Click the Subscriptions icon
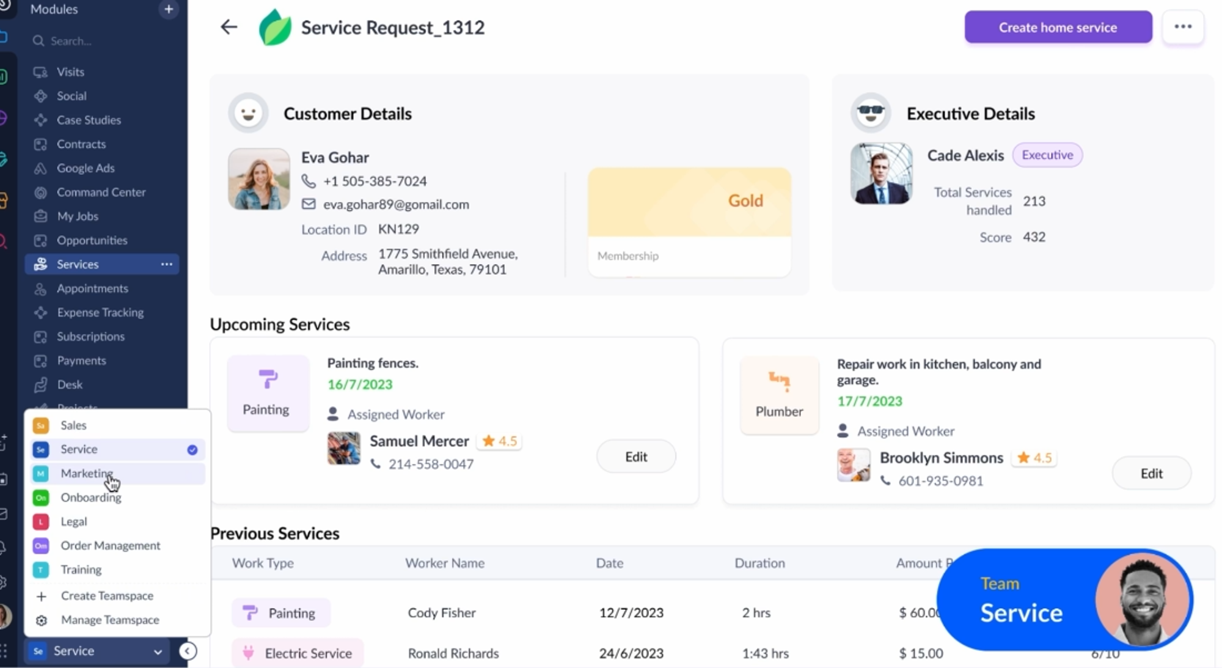This screenshot has height=668, width=1222. pyautogui.click(x=40, y=337)
